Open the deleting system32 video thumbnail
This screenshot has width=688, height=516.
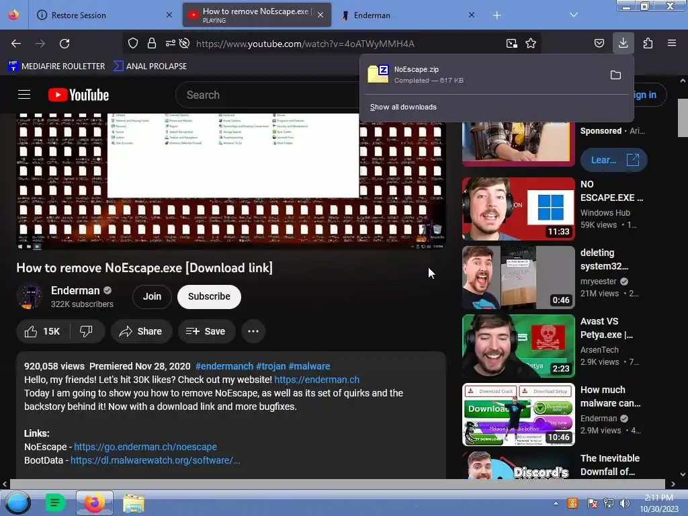[518, 277]
